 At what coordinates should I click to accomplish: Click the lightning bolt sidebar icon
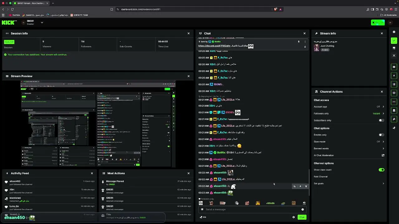click(394, 76)
